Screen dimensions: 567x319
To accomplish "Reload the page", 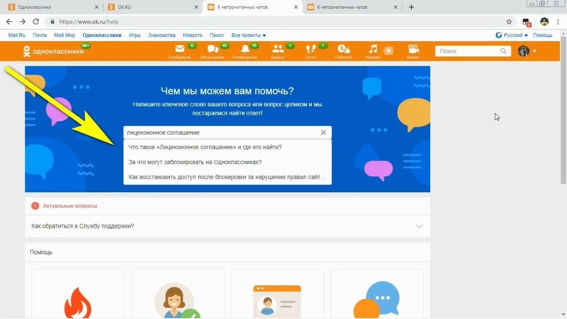I will coord(36,21).
